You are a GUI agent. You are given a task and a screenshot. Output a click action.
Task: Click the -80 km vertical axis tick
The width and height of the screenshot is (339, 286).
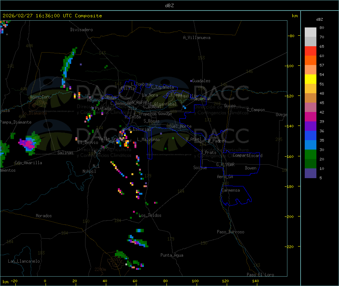(x=292, y=36)
